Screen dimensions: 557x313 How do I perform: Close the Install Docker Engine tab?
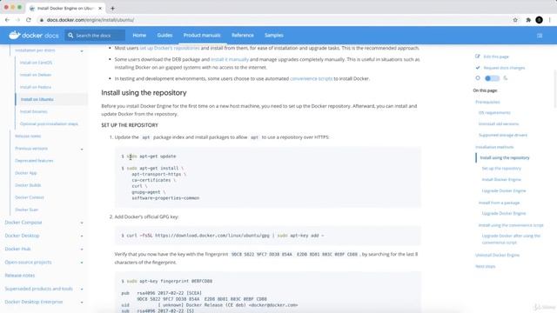[x=100, y=8]
